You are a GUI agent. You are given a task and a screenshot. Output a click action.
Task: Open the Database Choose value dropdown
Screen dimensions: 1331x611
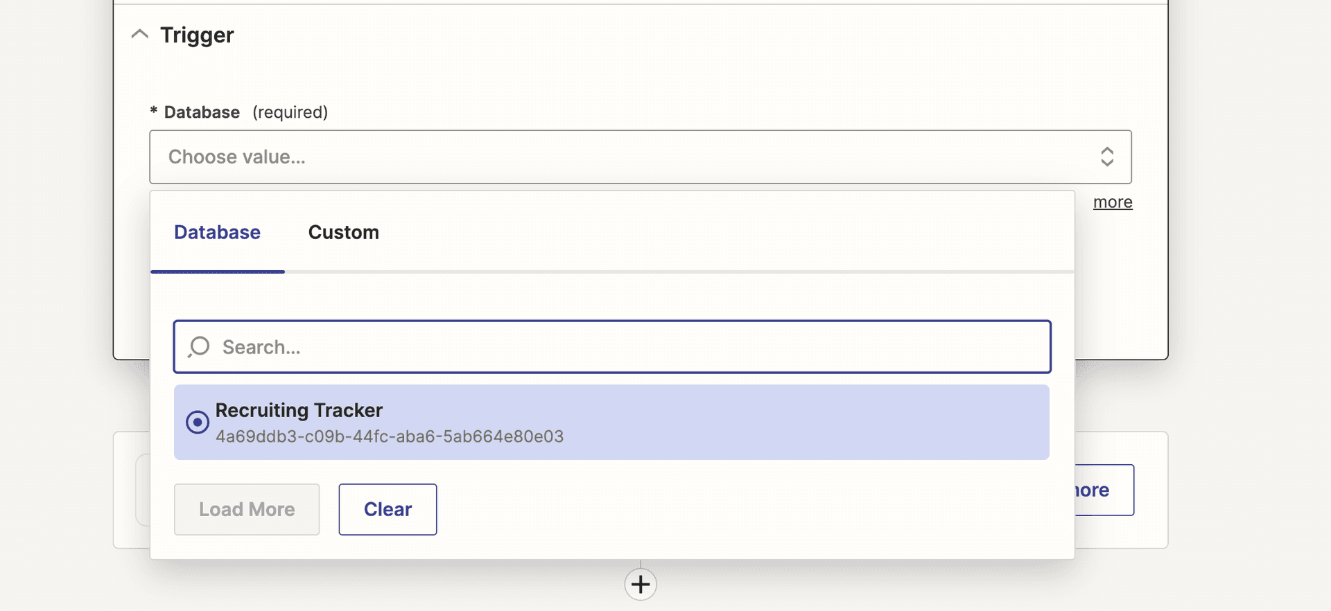click(641, 157)
